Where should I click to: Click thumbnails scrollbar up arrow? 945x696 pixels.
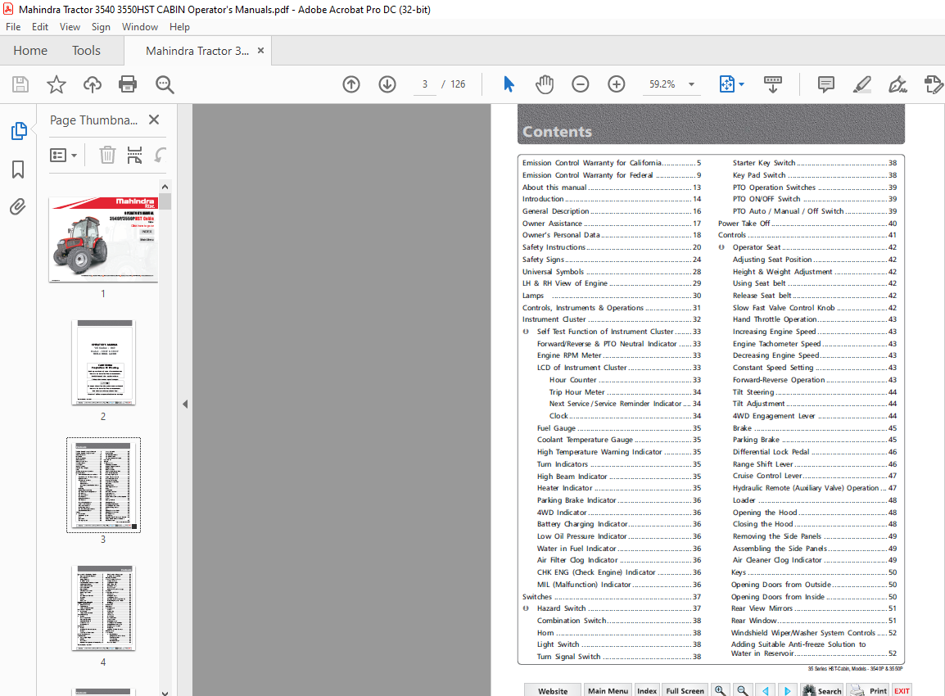point(165,187)
